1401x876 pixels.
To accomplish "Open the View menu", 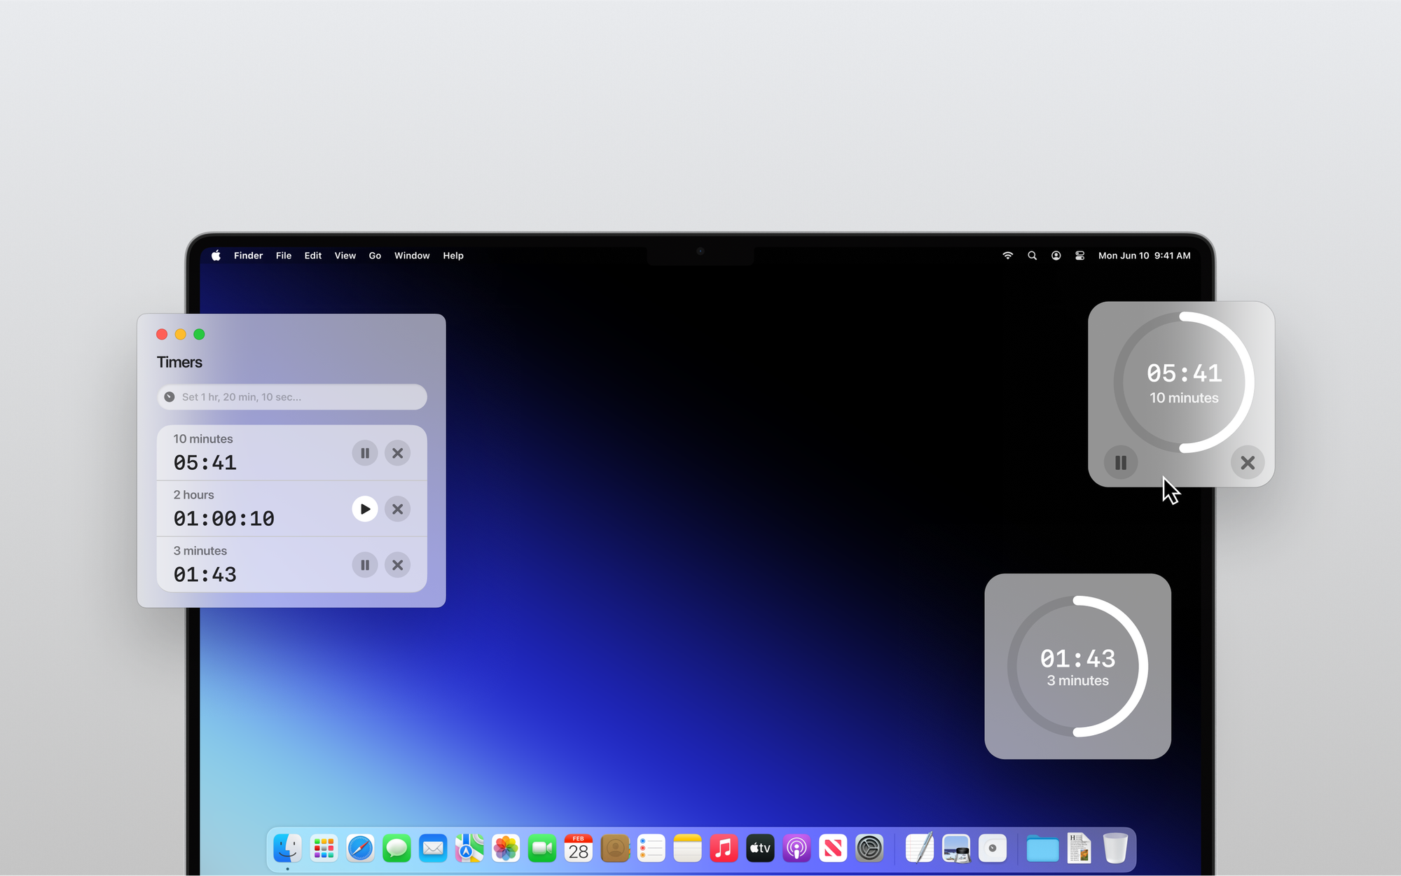I will point(345,256).
